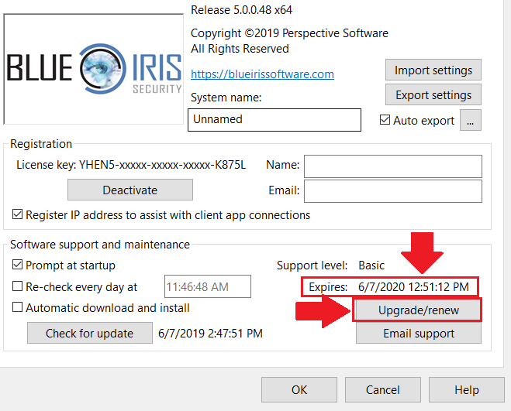Click the Deactivate license button
The width and height of the screenshot is (511, 411).
pos(130,190)
